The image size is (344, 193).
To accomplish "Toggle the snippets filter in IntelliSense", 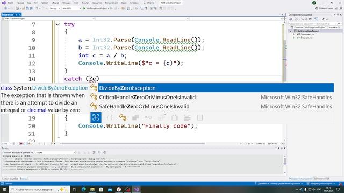I will point(187,117).
